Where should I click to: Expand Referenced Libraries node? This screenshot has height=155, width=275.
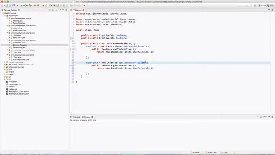(x=5, y=67)
